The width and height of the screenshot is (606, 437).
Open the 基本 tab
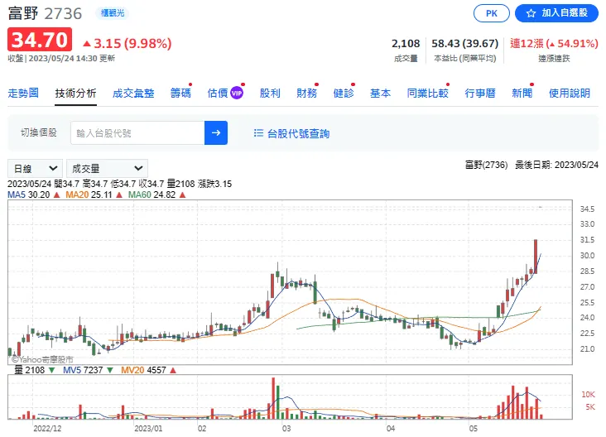click(380, 94)
